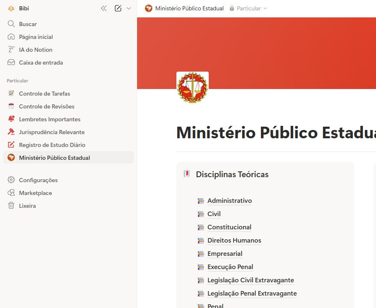Click the Controle de Tarefas notebook icon
Screen dimensions: 376x308
point(11,94)
